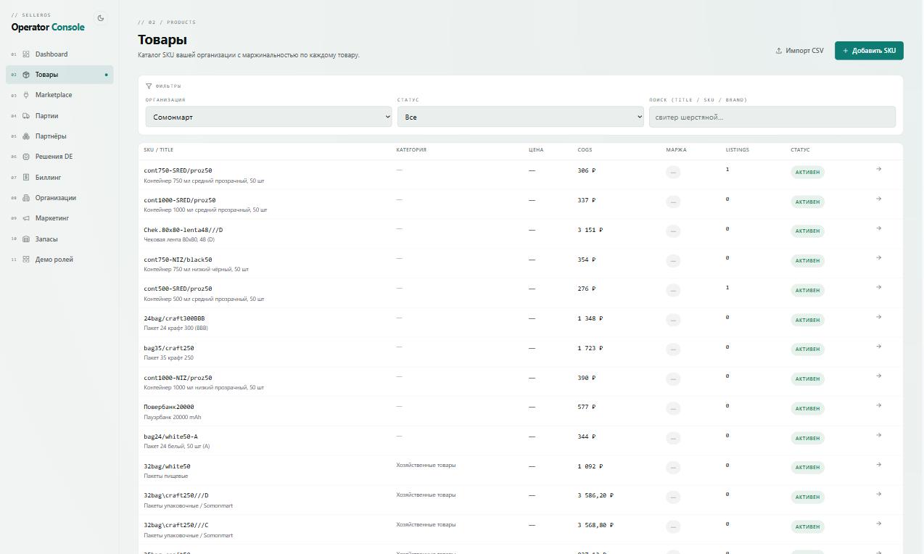The width and height of the screenshot is (924, 554).
Task: Open row arrow for cont1000-SRED/proz50
Action: pos(878,199)
